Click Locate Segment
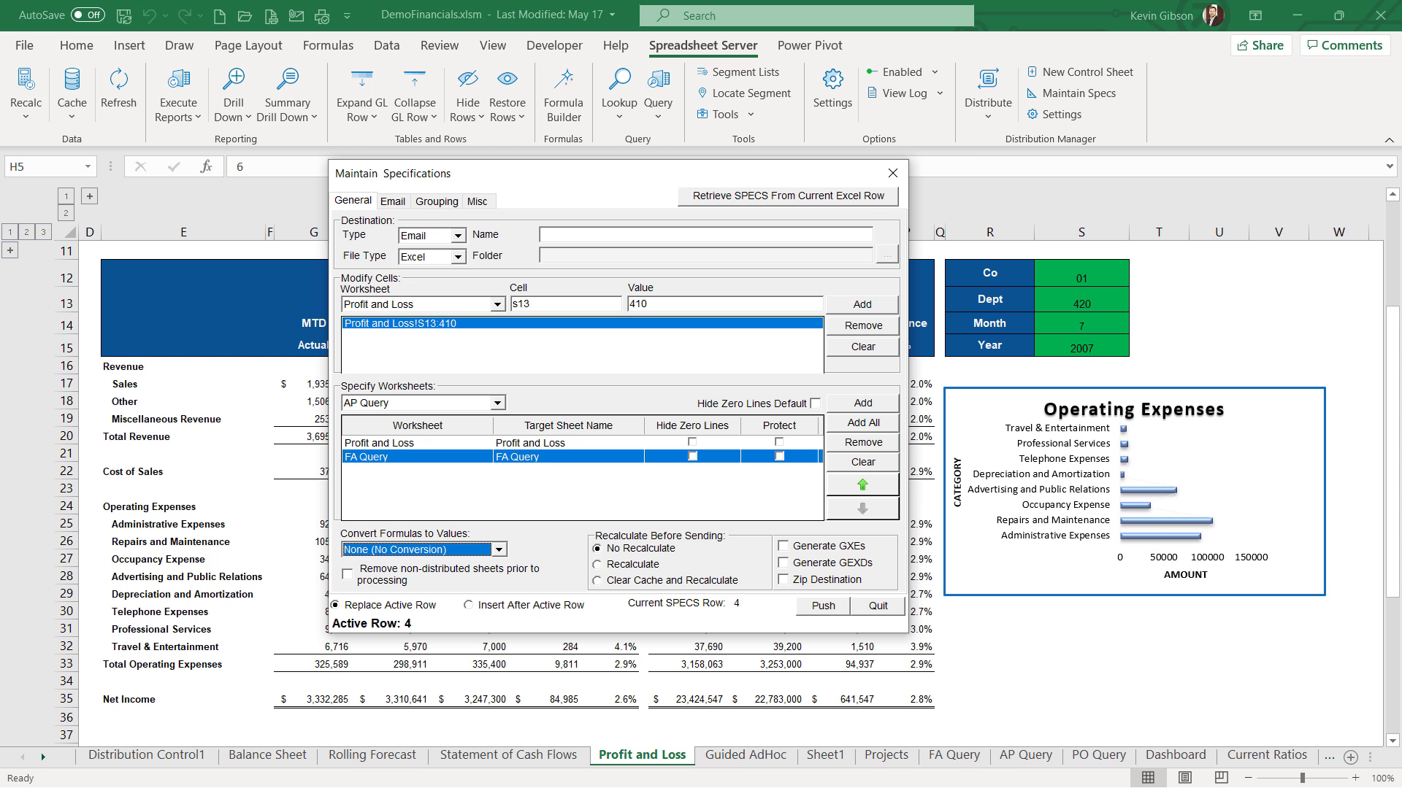Image resolution: width=1402 pixels, height=788 pixels. (744, 93)
